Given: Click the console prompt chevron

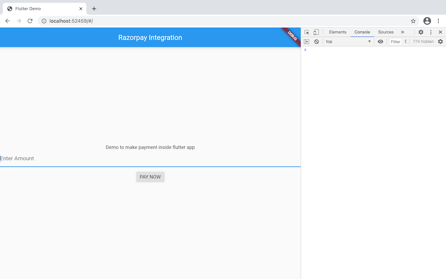Looking at the screenshot, I should click(x=305, y=50).
